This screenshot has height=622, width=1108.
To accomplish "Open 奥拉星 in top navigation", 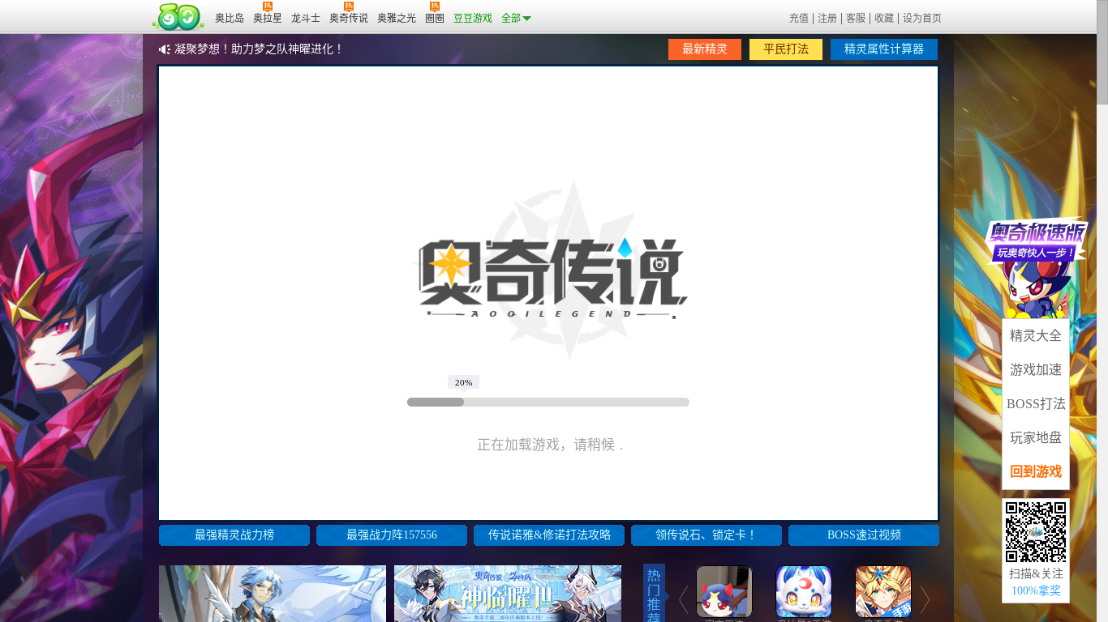I will (268, 18).
